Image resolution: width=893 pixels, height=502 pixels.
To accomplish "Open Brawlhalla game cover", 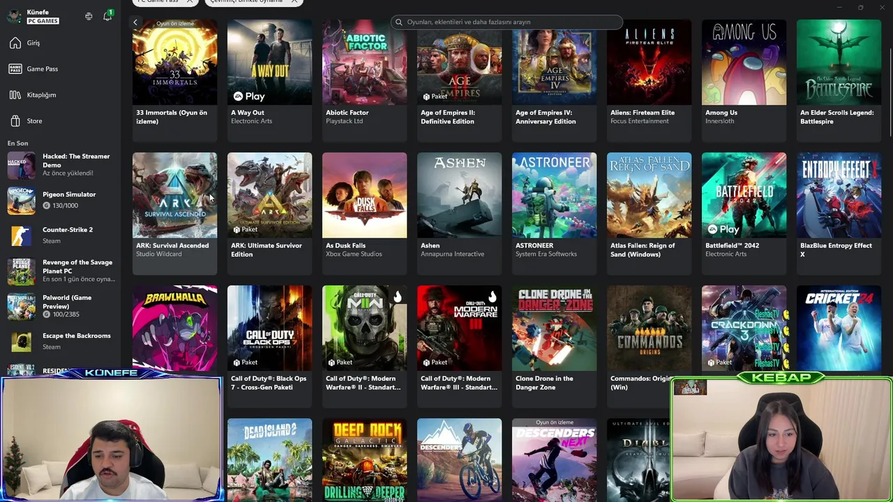I will pos(174,328).
